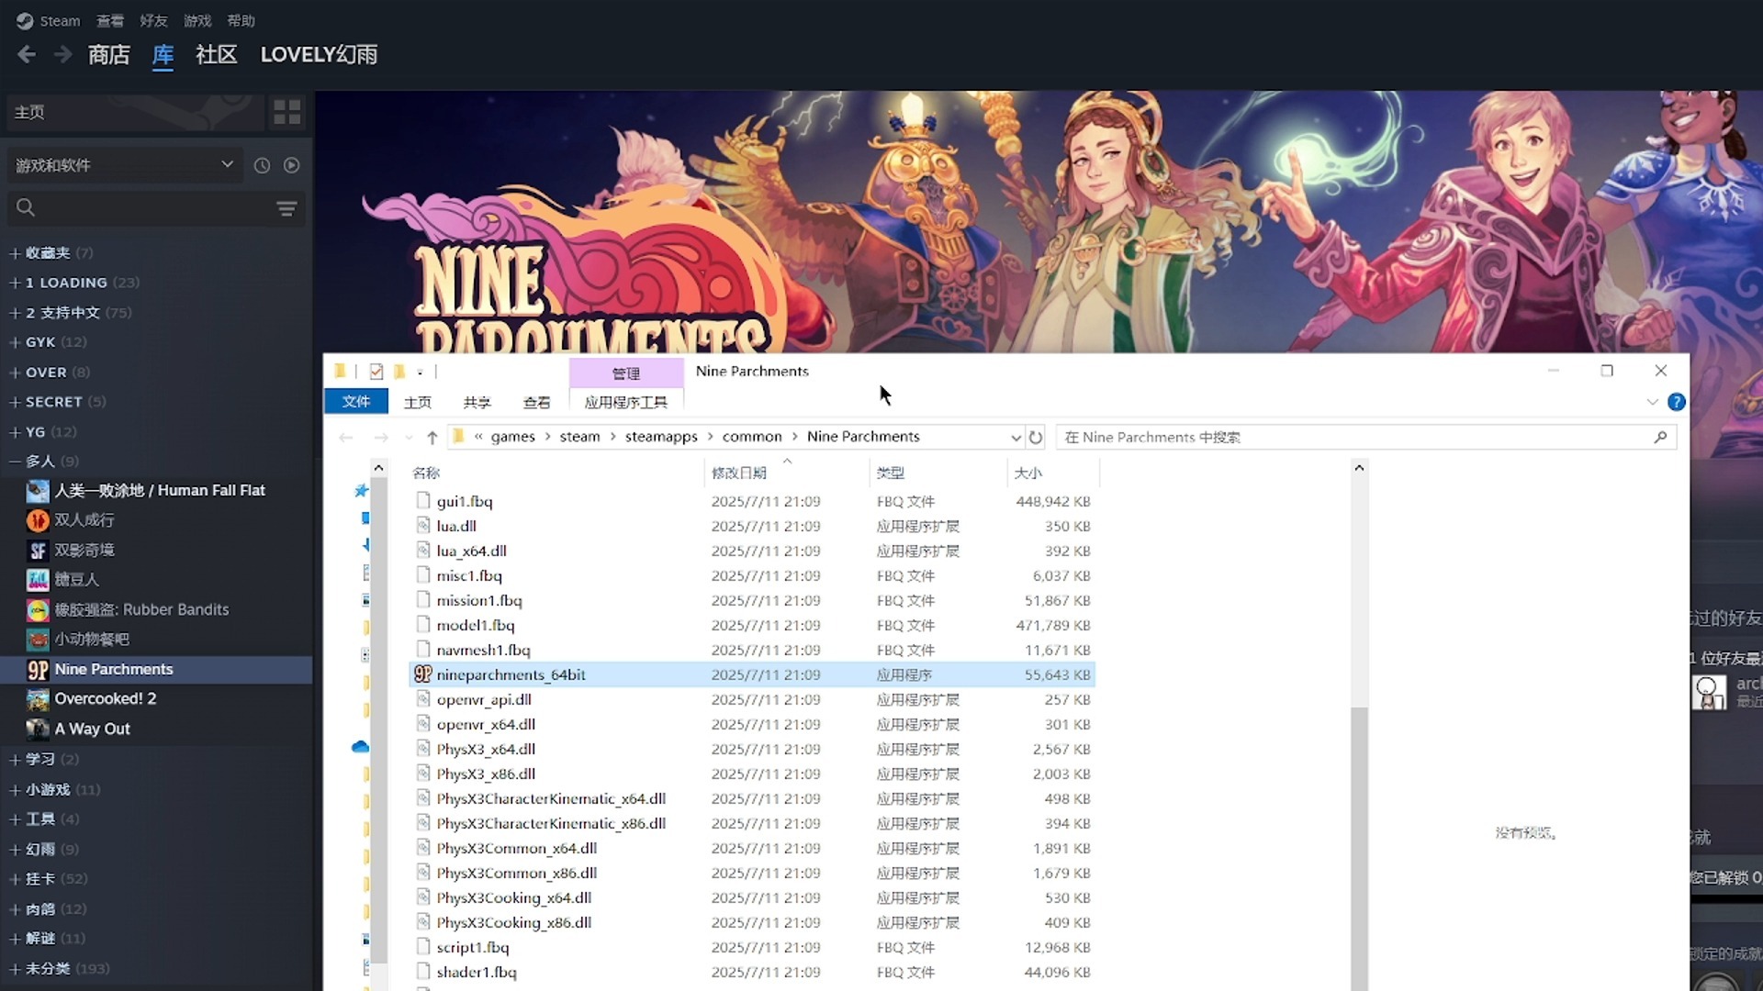Click Explorer up-one-level arrow

click(x=432, y=438)
